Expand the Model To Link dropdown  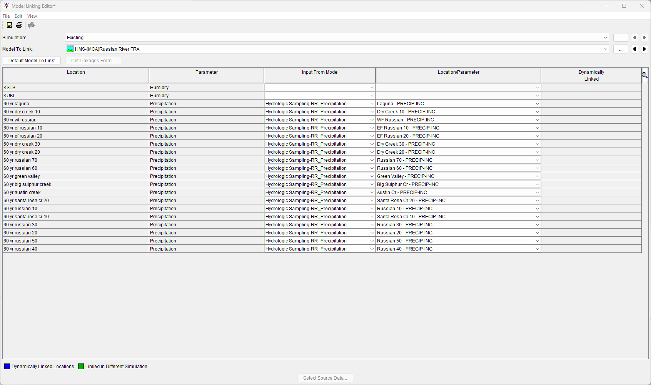[x=605, y=49]
